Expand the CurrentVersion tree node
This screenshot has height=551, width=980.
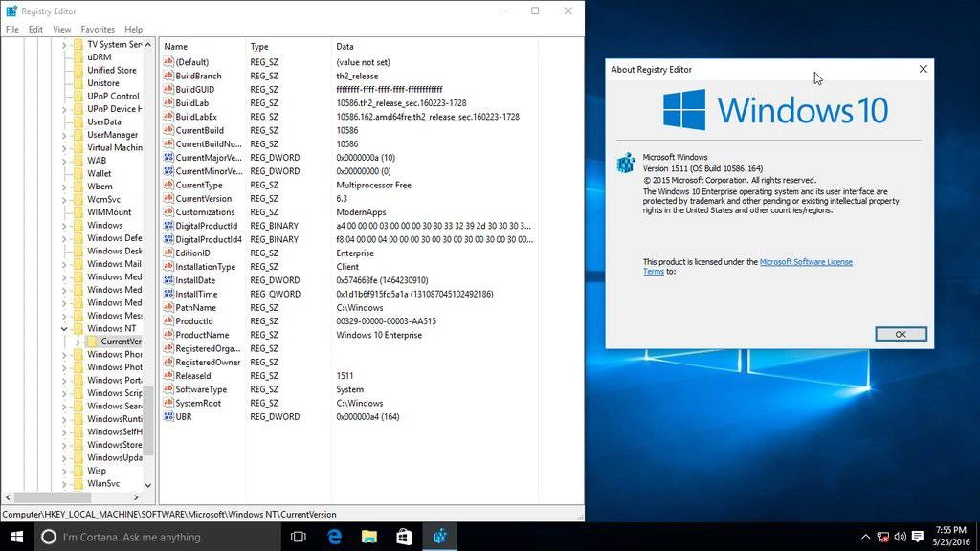click(x=78, y=342)
